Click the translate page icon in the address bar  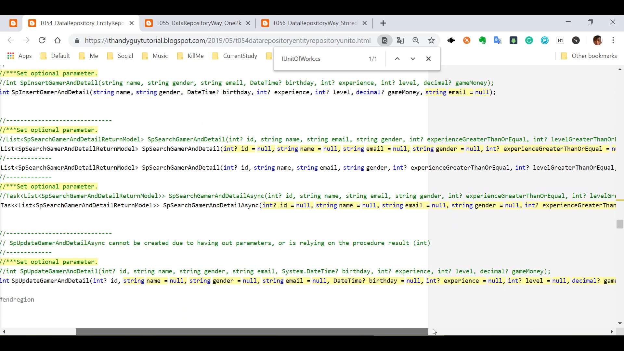[x=400, y=40]
